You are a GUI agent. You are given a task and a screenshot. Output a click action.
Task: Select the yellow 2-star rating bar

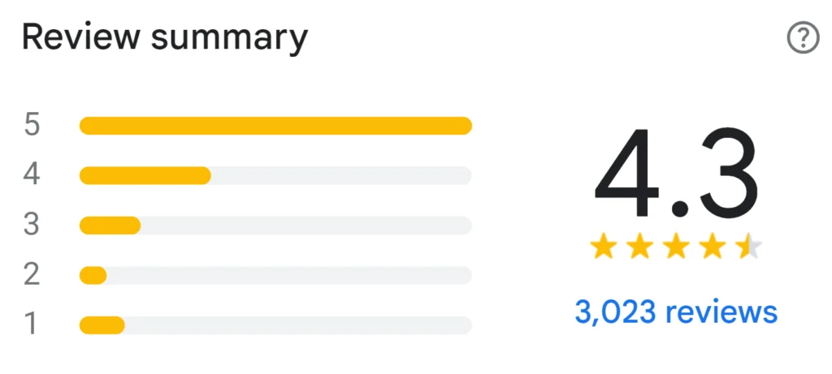pyautogui.click(x=93, y=276)
